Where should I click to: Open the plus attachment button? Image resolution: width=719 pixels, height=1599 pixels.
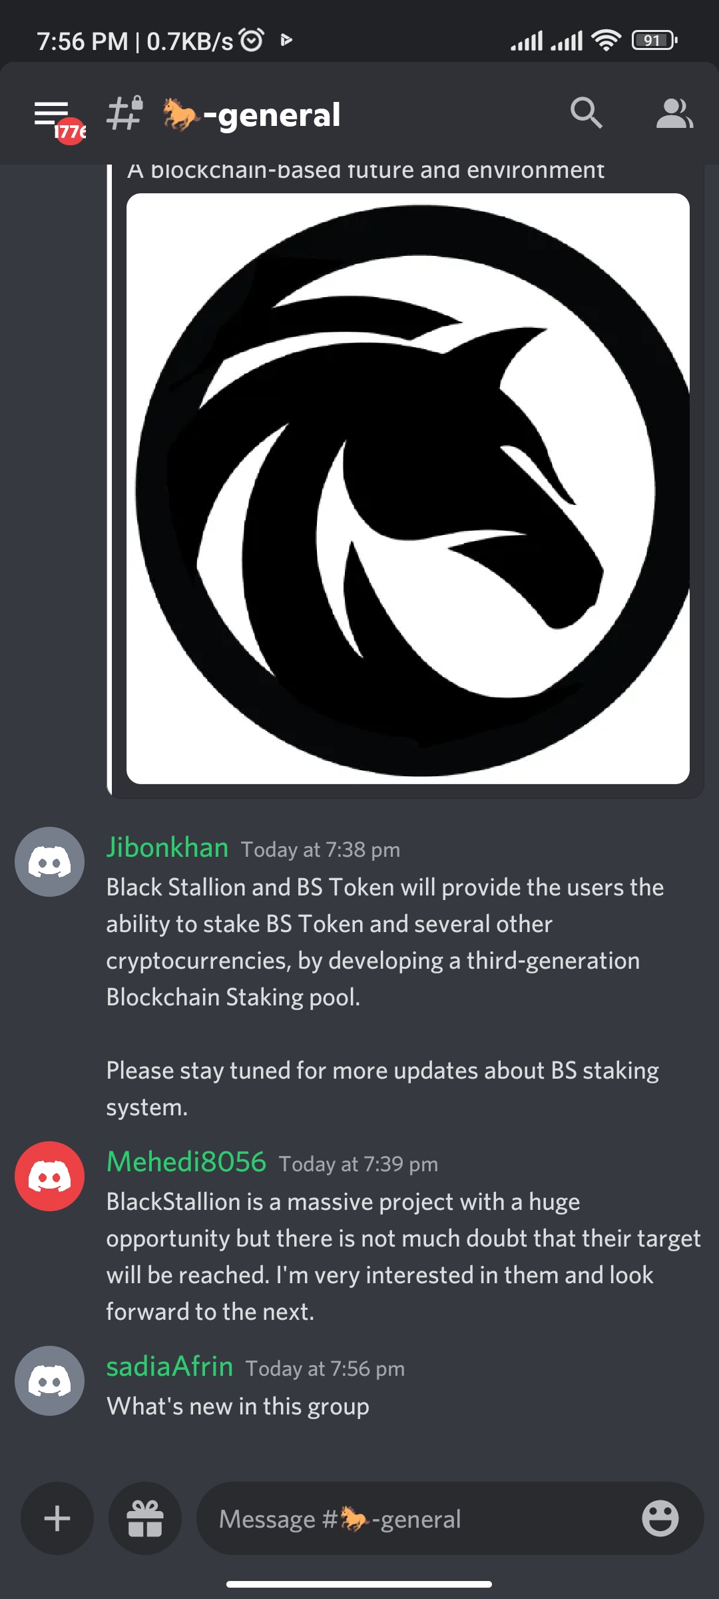[57, 1518]
